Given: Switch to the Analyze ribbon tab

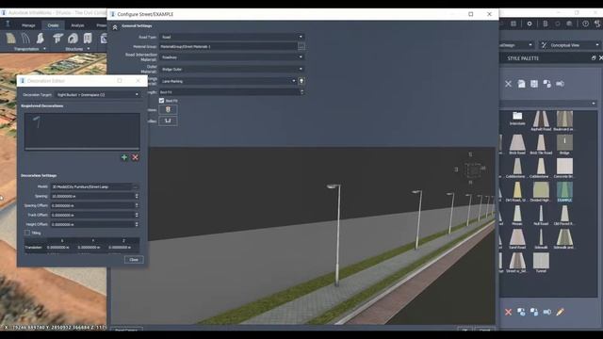Looking at the screenshot, I should tap(77, 25).
